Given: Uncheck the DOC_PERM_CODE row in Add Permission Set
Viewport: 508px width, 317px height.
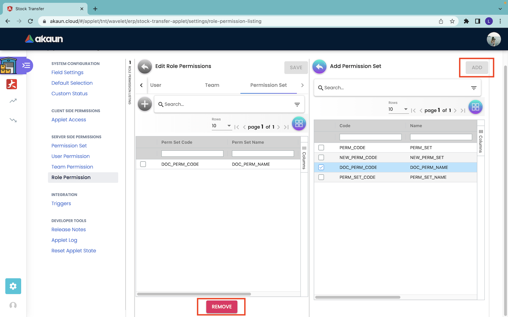Looking at the screenshot, I should click(x=321, y=167).
